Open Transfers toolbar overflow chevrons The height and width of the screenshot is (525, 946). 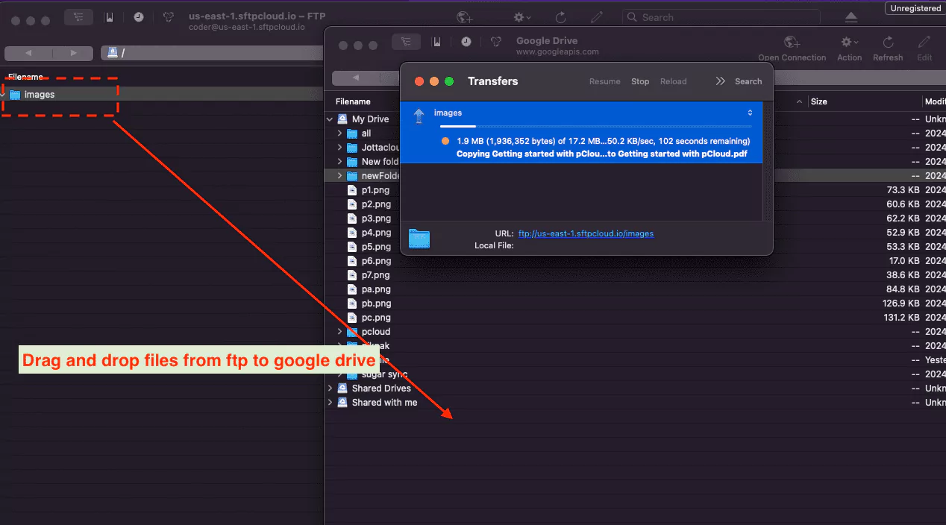(x=720, y=81)
